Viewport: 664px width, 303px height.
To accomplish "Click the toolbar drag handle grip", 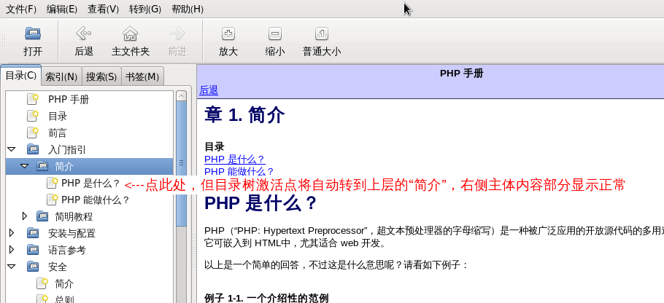I will pos(4,41).
